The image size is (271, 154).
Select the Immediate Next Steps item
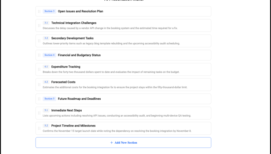click(x=123, y=113)
